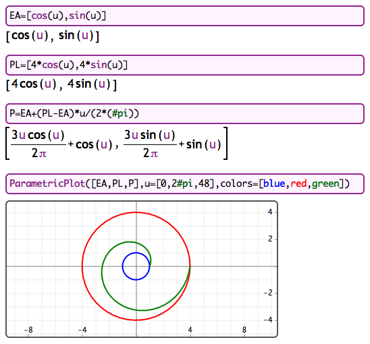Click the word blue in colors list
This screenshot has width=370, height=344.
[274, 183]
